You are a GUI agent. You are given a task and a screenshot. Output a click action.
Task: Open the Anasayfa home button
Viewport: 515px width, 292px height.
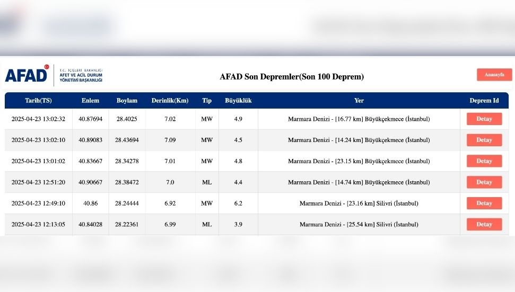click(x=494, y=75)
